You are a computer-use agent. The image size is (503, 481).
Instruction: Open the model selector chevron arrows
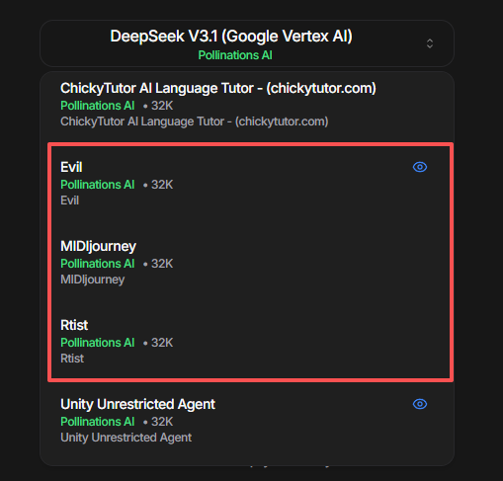point(430,43)
